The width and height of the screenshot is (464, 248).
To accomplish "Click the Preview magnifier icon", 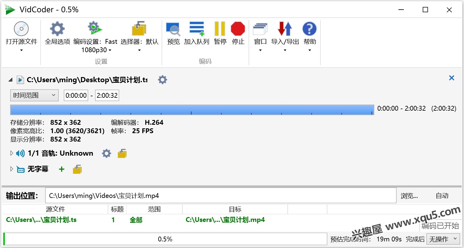I will [x=173, y=29].
